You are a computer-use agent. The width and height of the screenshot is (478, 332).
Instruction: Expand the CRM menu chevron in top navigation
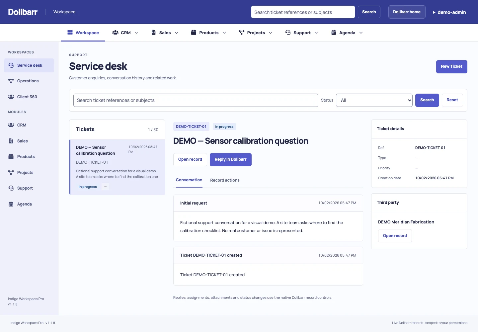coord(136,33)
